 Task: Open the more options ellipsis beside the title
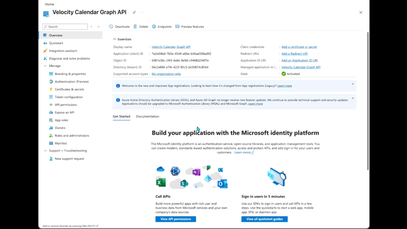coord(142,12)
